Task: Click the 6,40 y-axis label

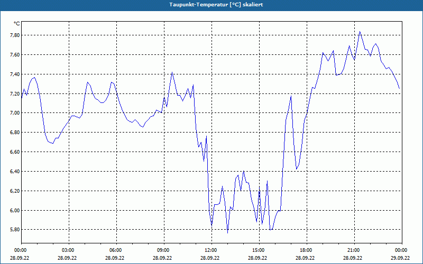Action: click(15, 171)
